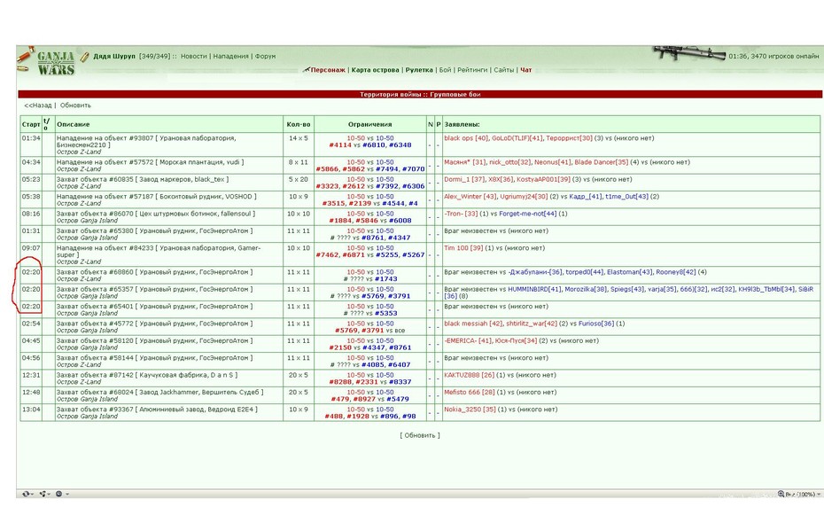
Task: Click the top Обновить link
Action: click(75, 105)
